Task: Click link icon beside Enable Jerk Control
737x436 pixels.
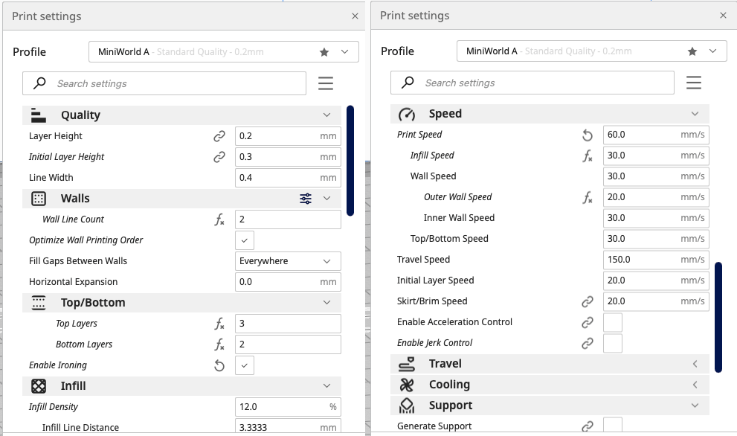Action: coord(587,343)
